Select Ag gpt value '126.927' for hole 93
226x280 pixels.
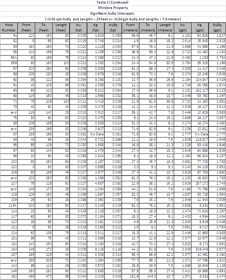tap(201, 139)
